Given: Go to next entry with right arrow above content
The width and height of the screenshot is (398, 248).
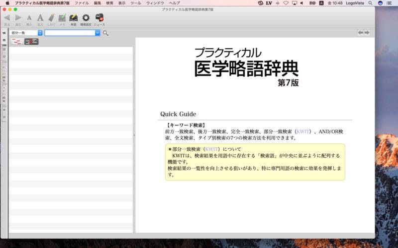Looking at the screenshot, I should [x=367, y=33].
